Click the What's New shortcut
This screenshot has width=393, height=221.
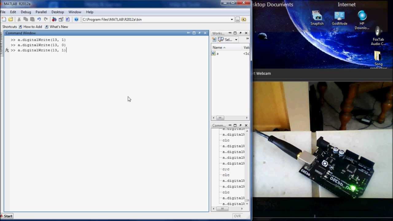pyautogui.click(x=56, y=27)
